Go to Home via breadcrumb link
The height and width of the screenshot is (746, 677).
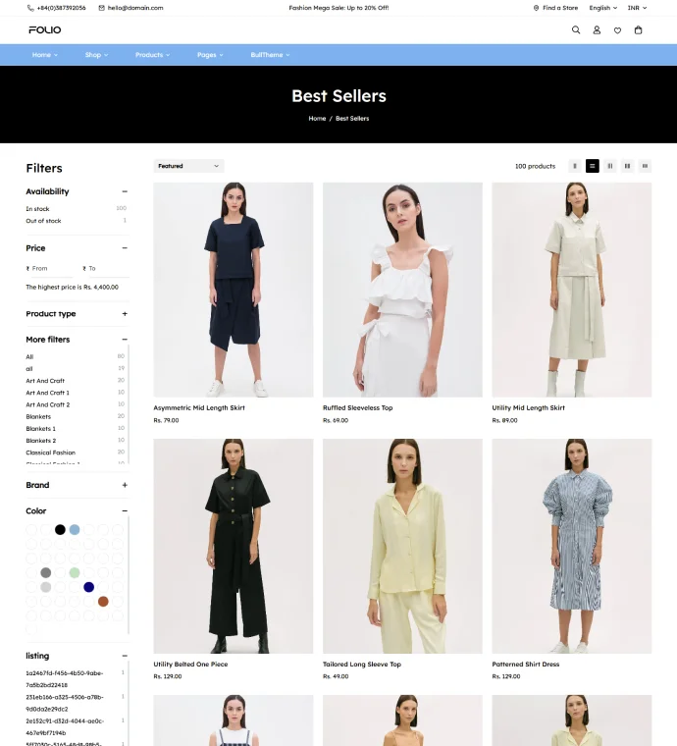(x=317, y=119)
